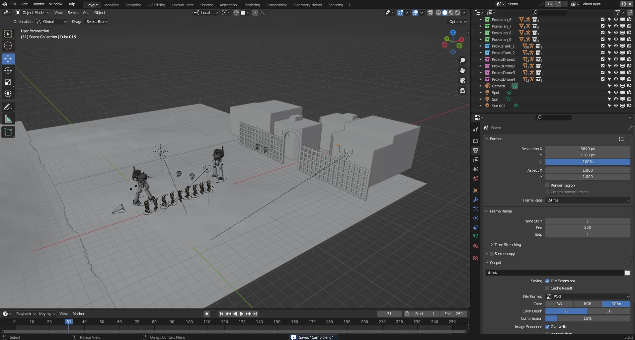Screen dimensions: 635x340
Task: Expand ProxusDrone1 in the outliner
Action: click(480, 59)
